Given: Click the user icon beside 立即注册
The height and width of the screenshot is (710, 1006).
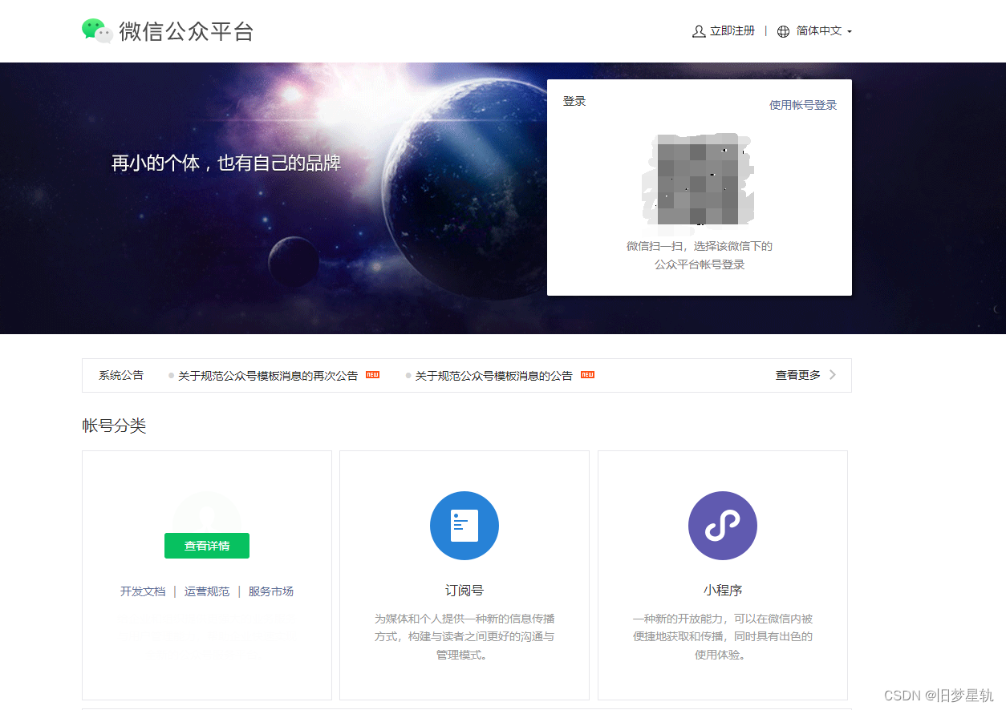Looking at the screenshot, I should point(699,31).
